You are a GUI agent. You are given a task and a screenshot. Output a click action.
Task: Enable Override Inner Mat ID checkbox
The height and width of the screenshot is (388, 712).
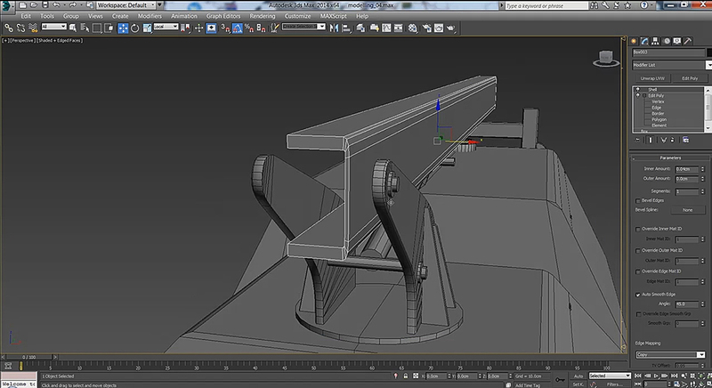(638, 229)
